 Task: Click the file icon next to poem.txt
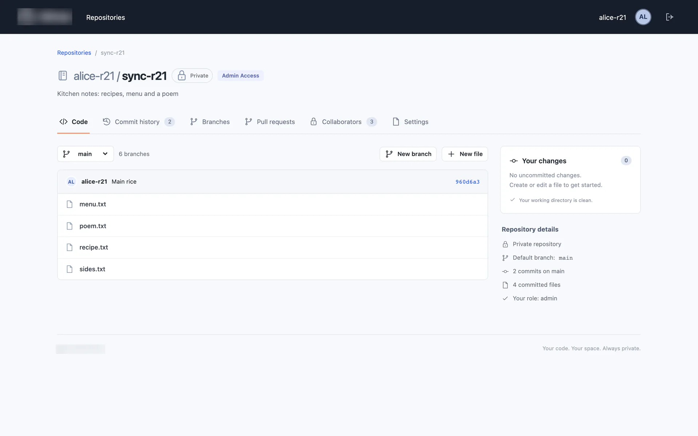pos(69,226)
